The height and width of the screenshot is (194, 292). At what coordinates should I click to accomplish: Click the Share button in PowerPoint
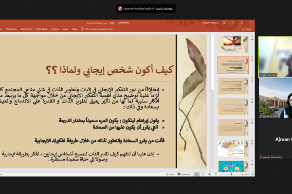coord(247,29)
